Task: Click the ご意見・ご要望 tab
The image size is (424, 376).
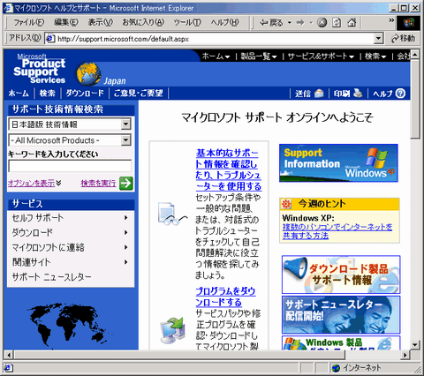Action: (139, 94)
